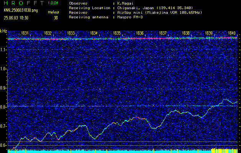Select the file name KN9_2506031830.png
Image resolution: width=241 pixels, height=153 pixels.
point(21,10)
